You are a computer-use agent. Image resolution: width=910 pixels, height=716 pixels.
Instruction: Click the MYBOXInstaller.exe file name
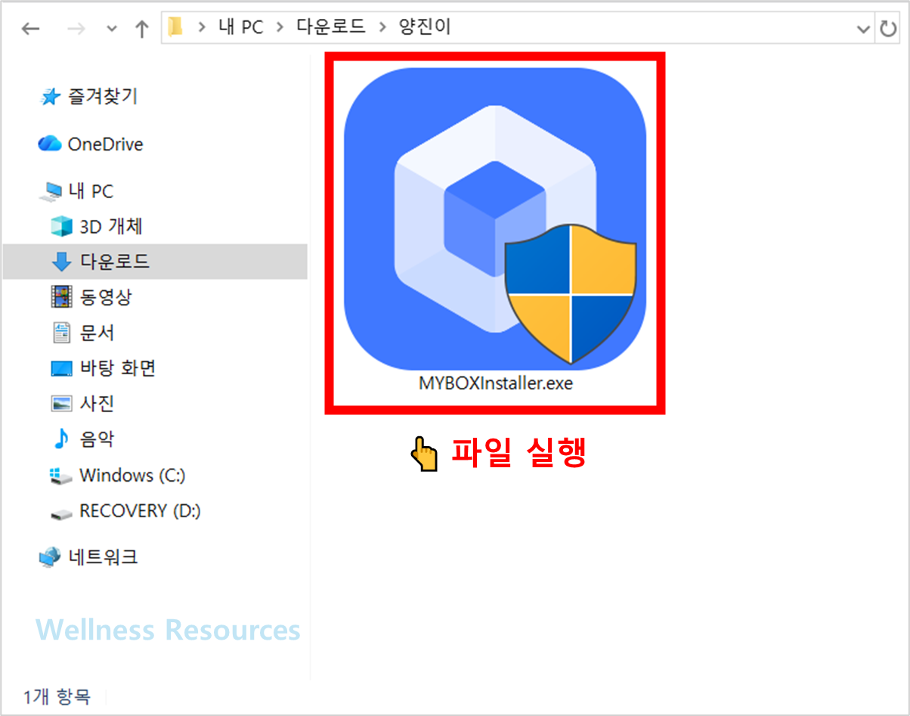(496, 383)
